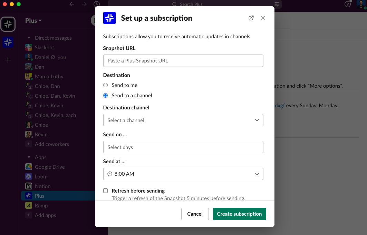Collapse the Apps section
The width and height of the screenshot is (367, 235).
[x=29, y=157]
